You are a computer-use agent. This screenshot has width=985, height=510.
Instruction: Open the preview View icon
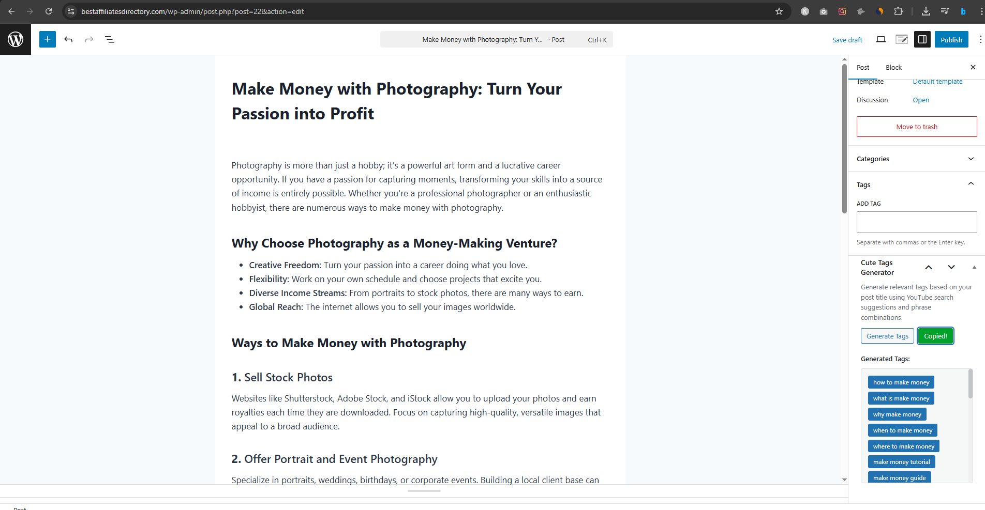pyautogui.click(x=881, y=39)
